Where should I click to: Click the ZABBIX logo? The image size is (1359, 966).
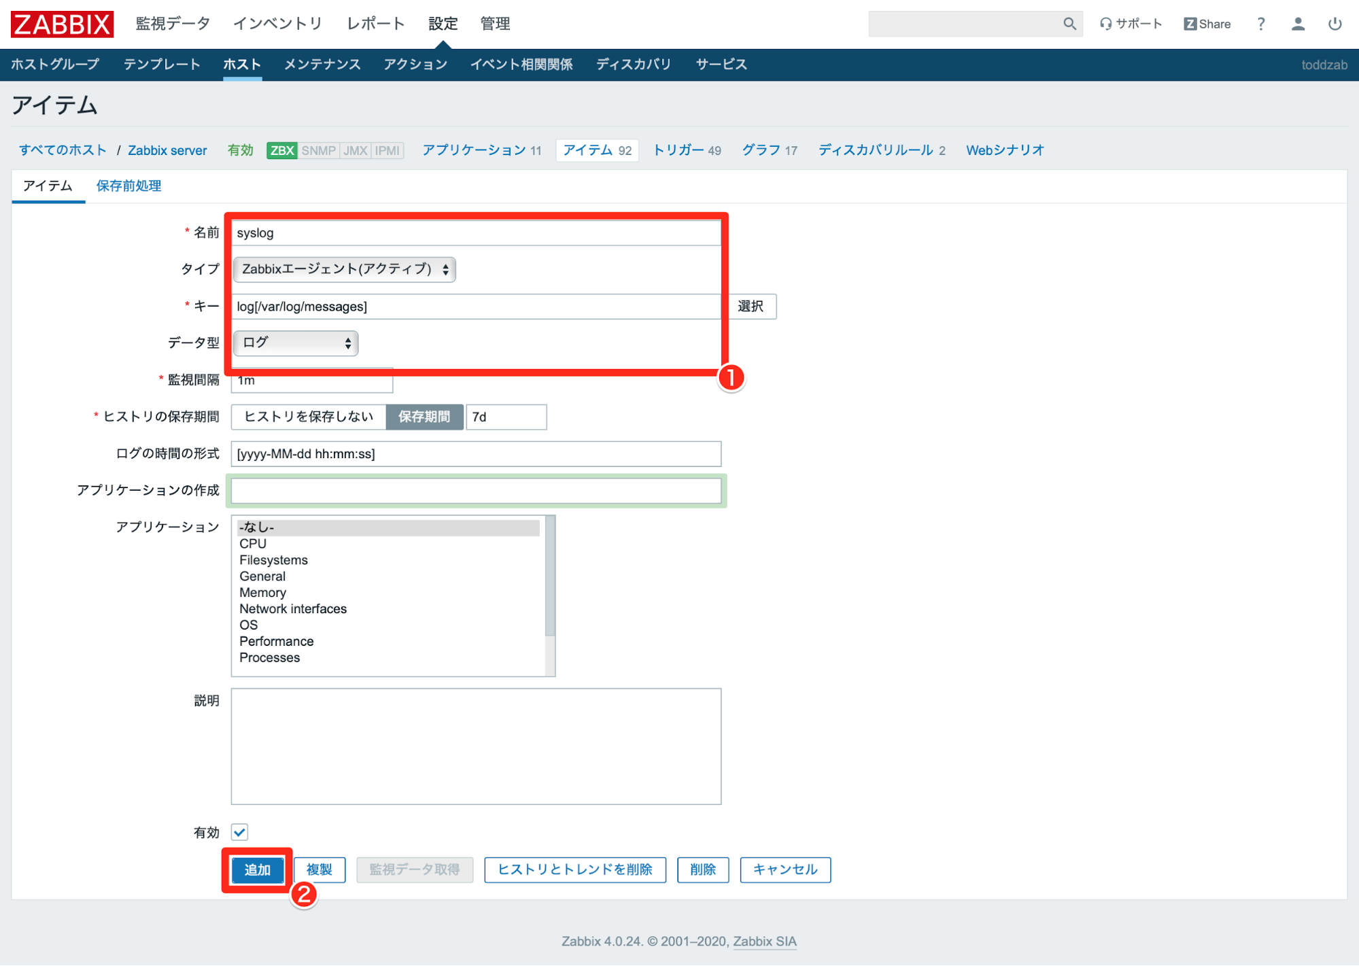pyautogui.click(x=62, y=24)
